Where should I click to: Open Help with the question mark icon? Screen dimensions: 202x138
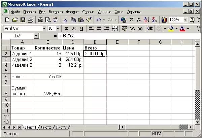coord(192,20)
